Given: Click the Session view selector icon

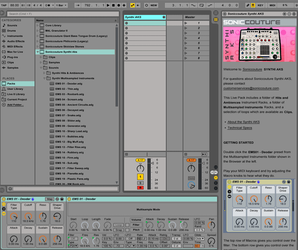Looking at the screenshot, I should pos(216,19).
